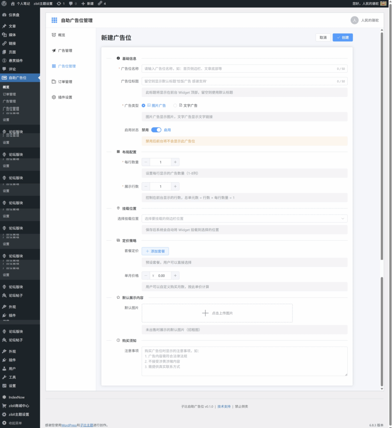Click the 广告位名称 input field

point(239,69)
